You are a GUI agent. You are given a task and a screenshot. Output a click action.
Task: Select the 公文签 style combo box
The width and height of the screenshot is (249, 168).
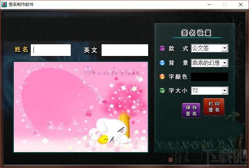(210, 48)
